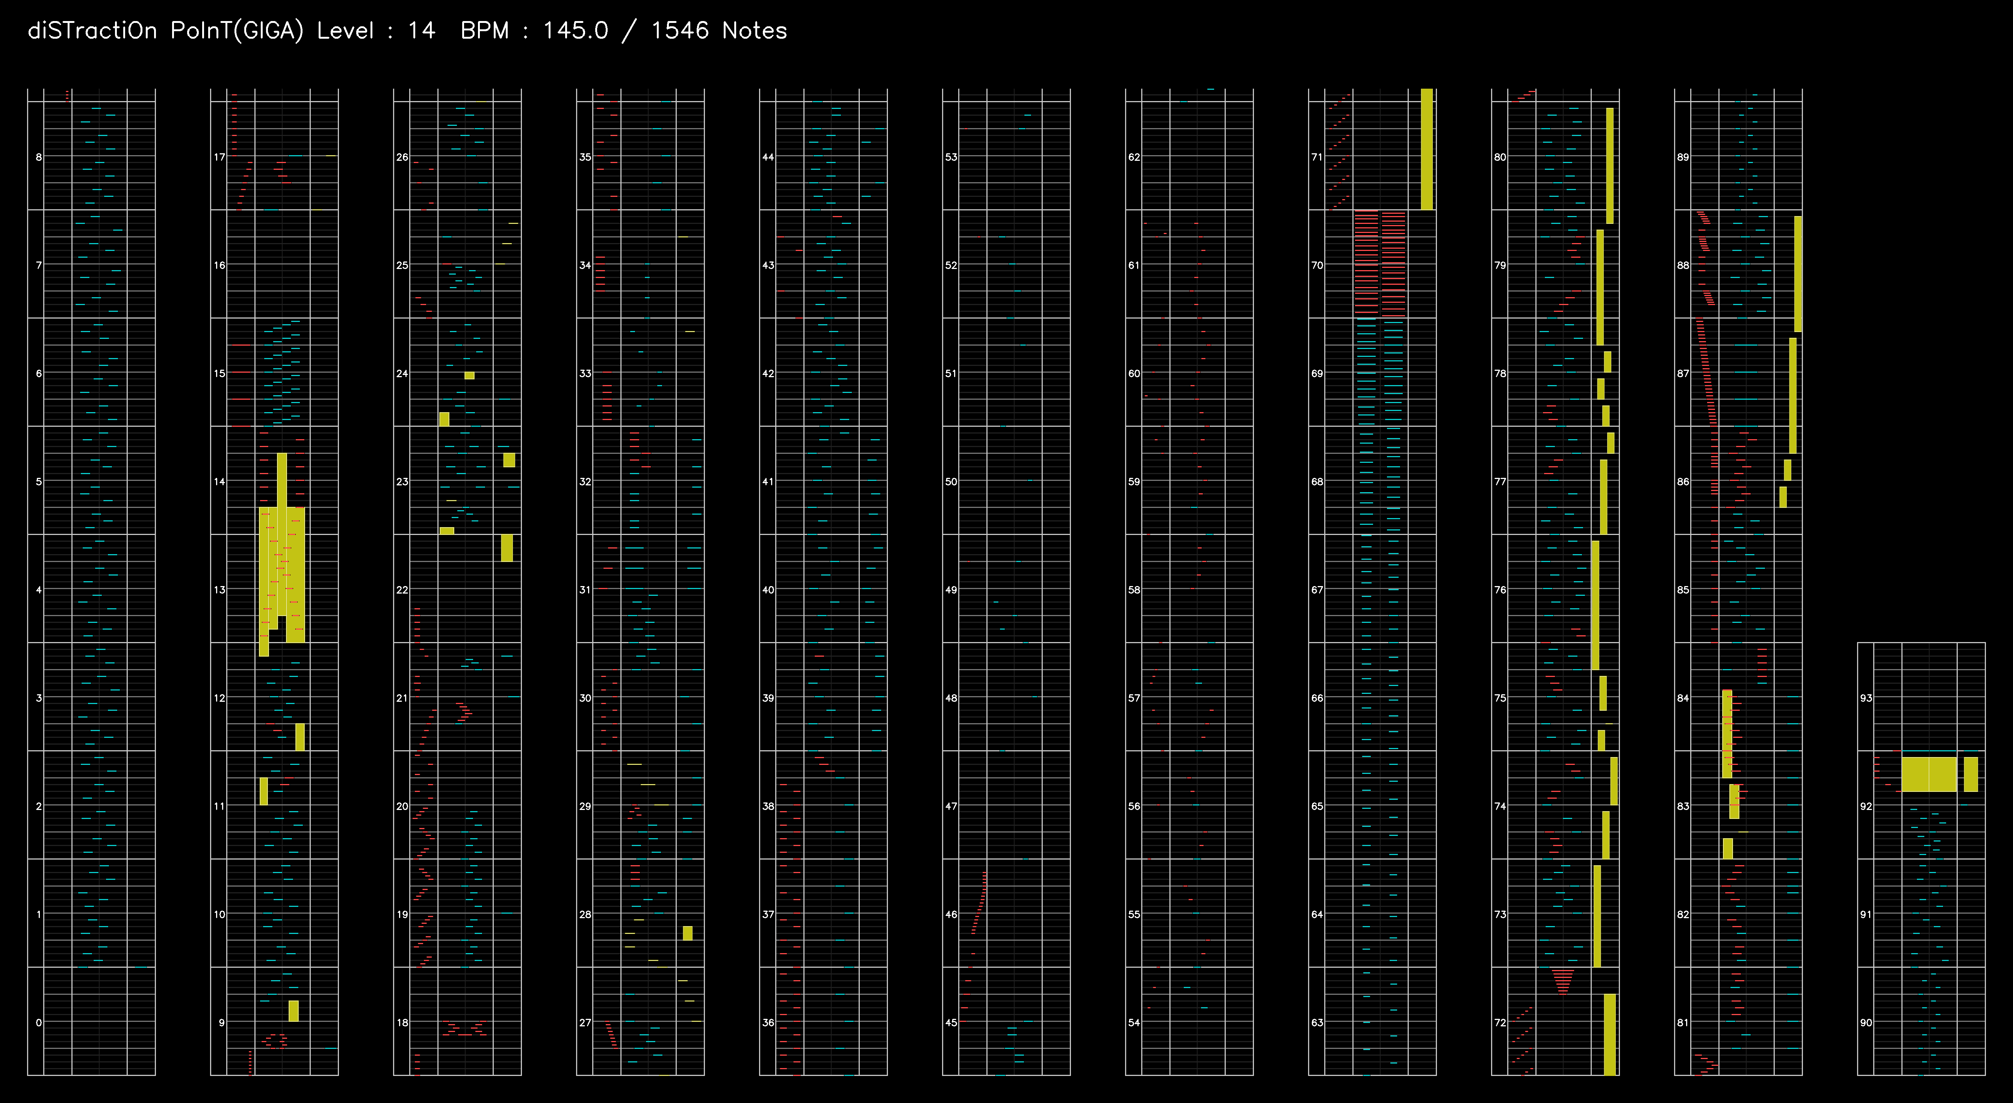Click measure 90 label
Viewport: 2013px width, 1103px height.
[x=1866, y=1023]
